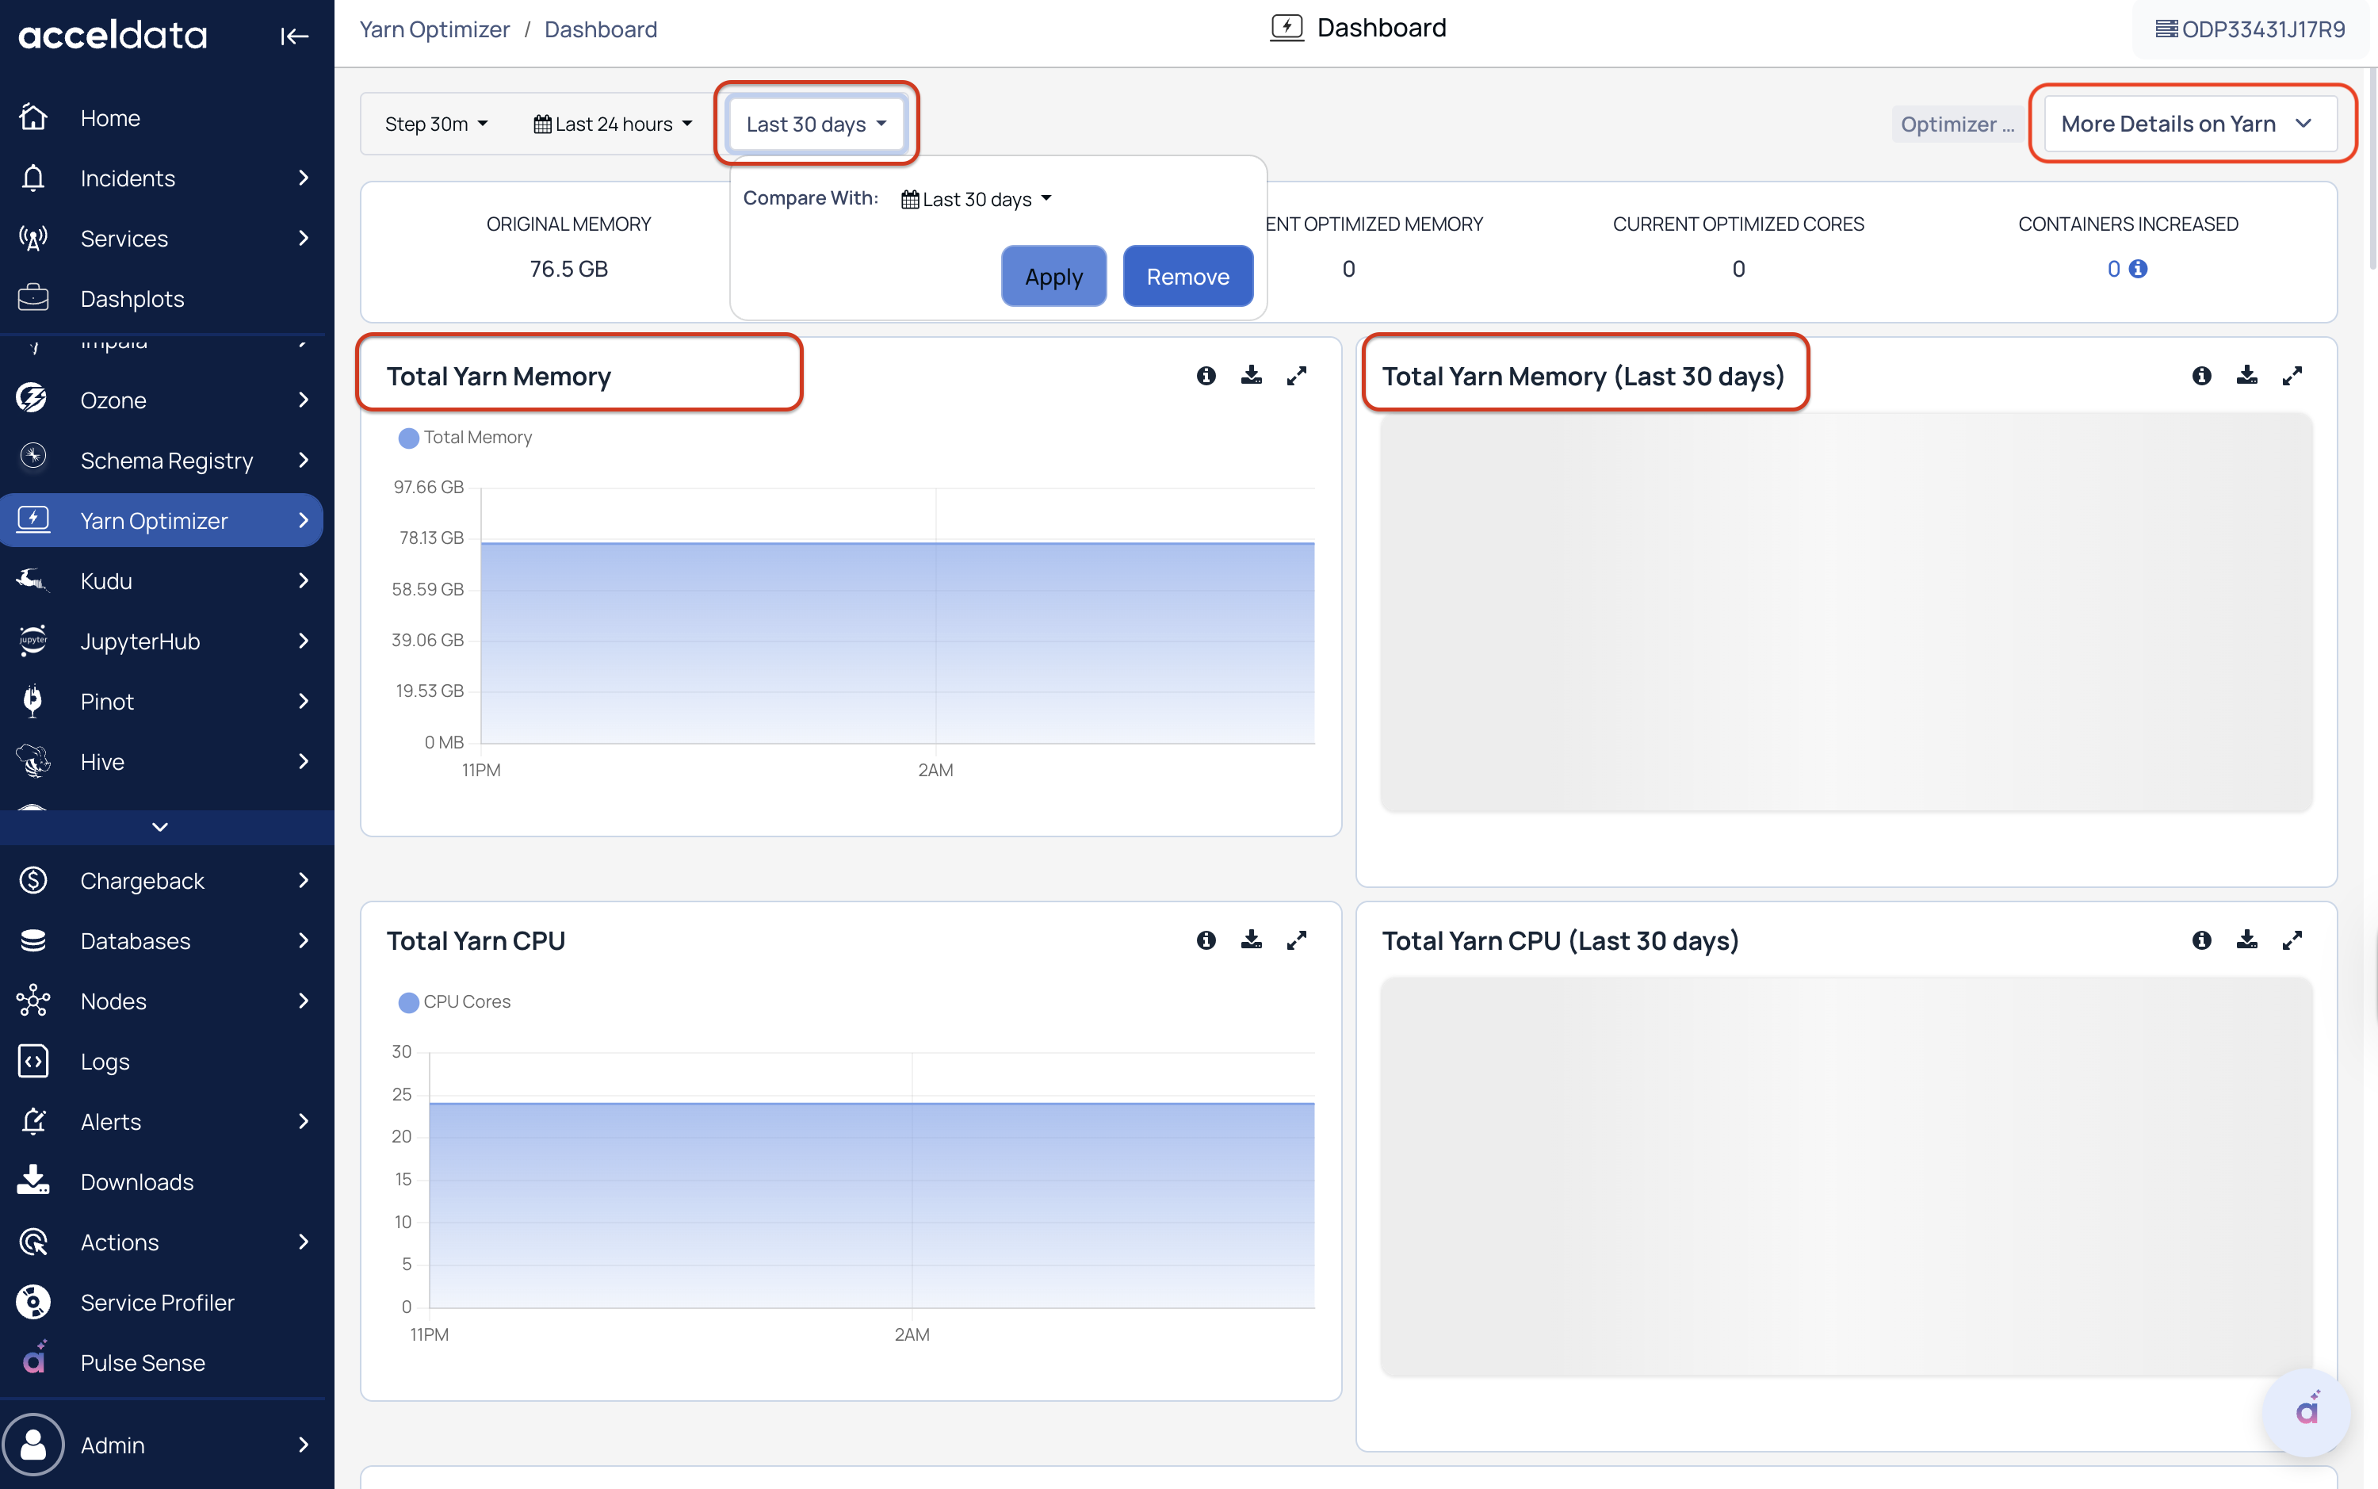The width and height of the screenshot is (2378, 1489).
Task: Show info for Total Yarn CPU (Last 30 days)
Action: pos(2200,940)
